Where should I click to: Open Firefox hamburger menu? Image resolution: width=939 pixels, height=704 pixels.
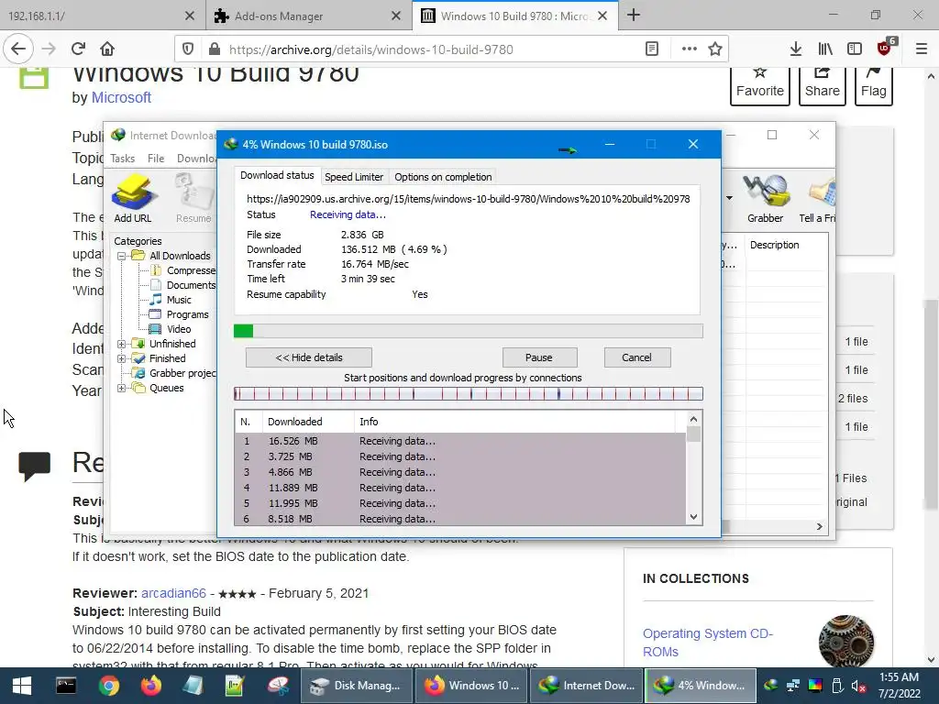[x=922, y=49]
